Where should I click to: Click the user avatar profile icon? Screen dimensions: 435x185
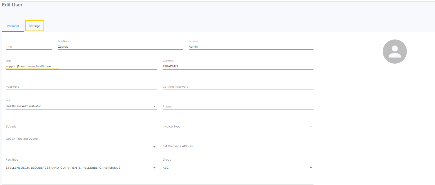point(395,51)
